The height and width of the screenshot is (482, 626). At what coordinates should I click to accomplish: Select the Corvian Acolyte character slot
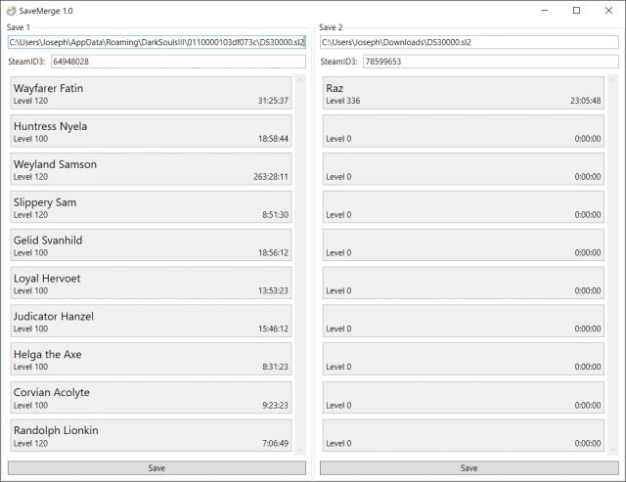point(151,399)
